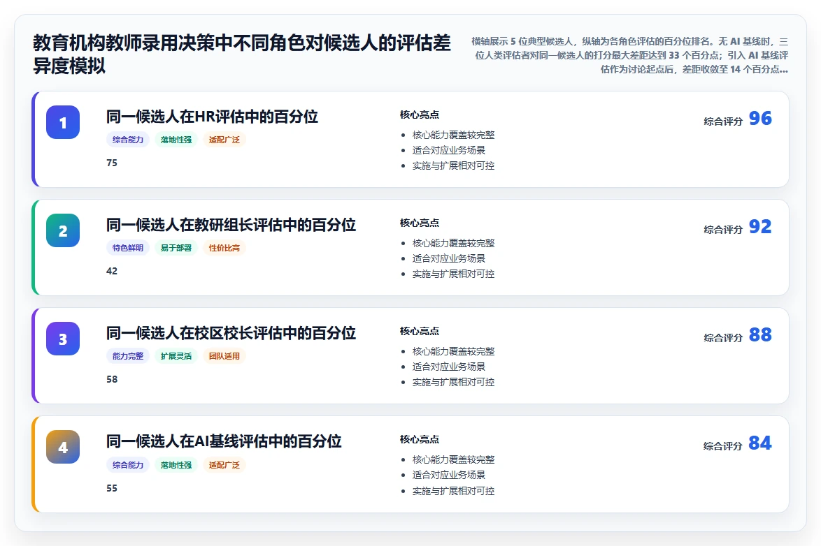This screenshot has height=546, width=821.
Task: Click the number 2 rank badge
Action: [63, 230]
